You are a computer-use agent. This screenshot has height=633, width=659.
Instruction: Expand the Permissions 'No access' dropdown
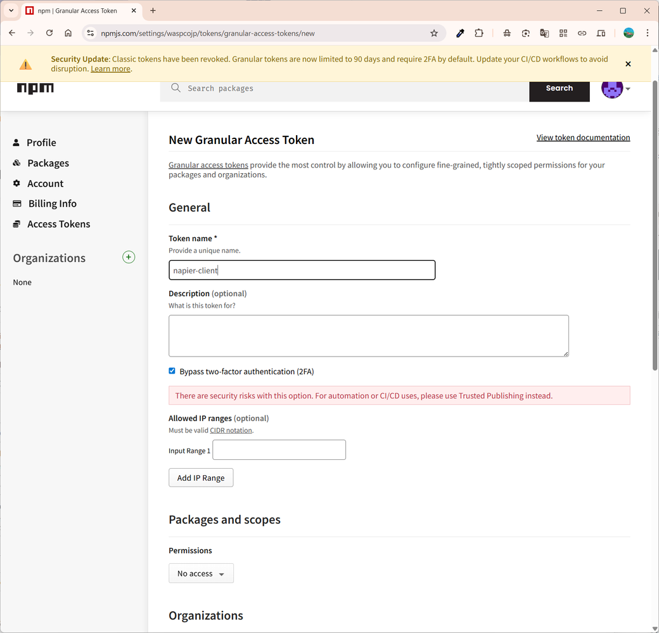coord(201,573)
